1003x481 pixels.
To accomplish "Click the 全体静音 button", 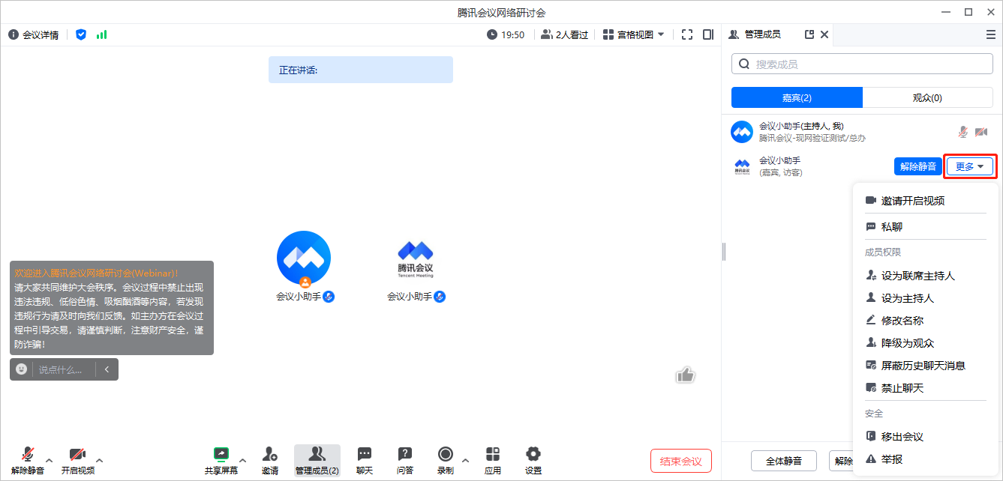I will point(784,461).
